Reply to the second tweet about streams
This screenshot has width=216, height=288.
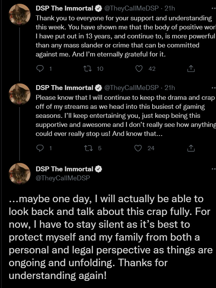40,148
